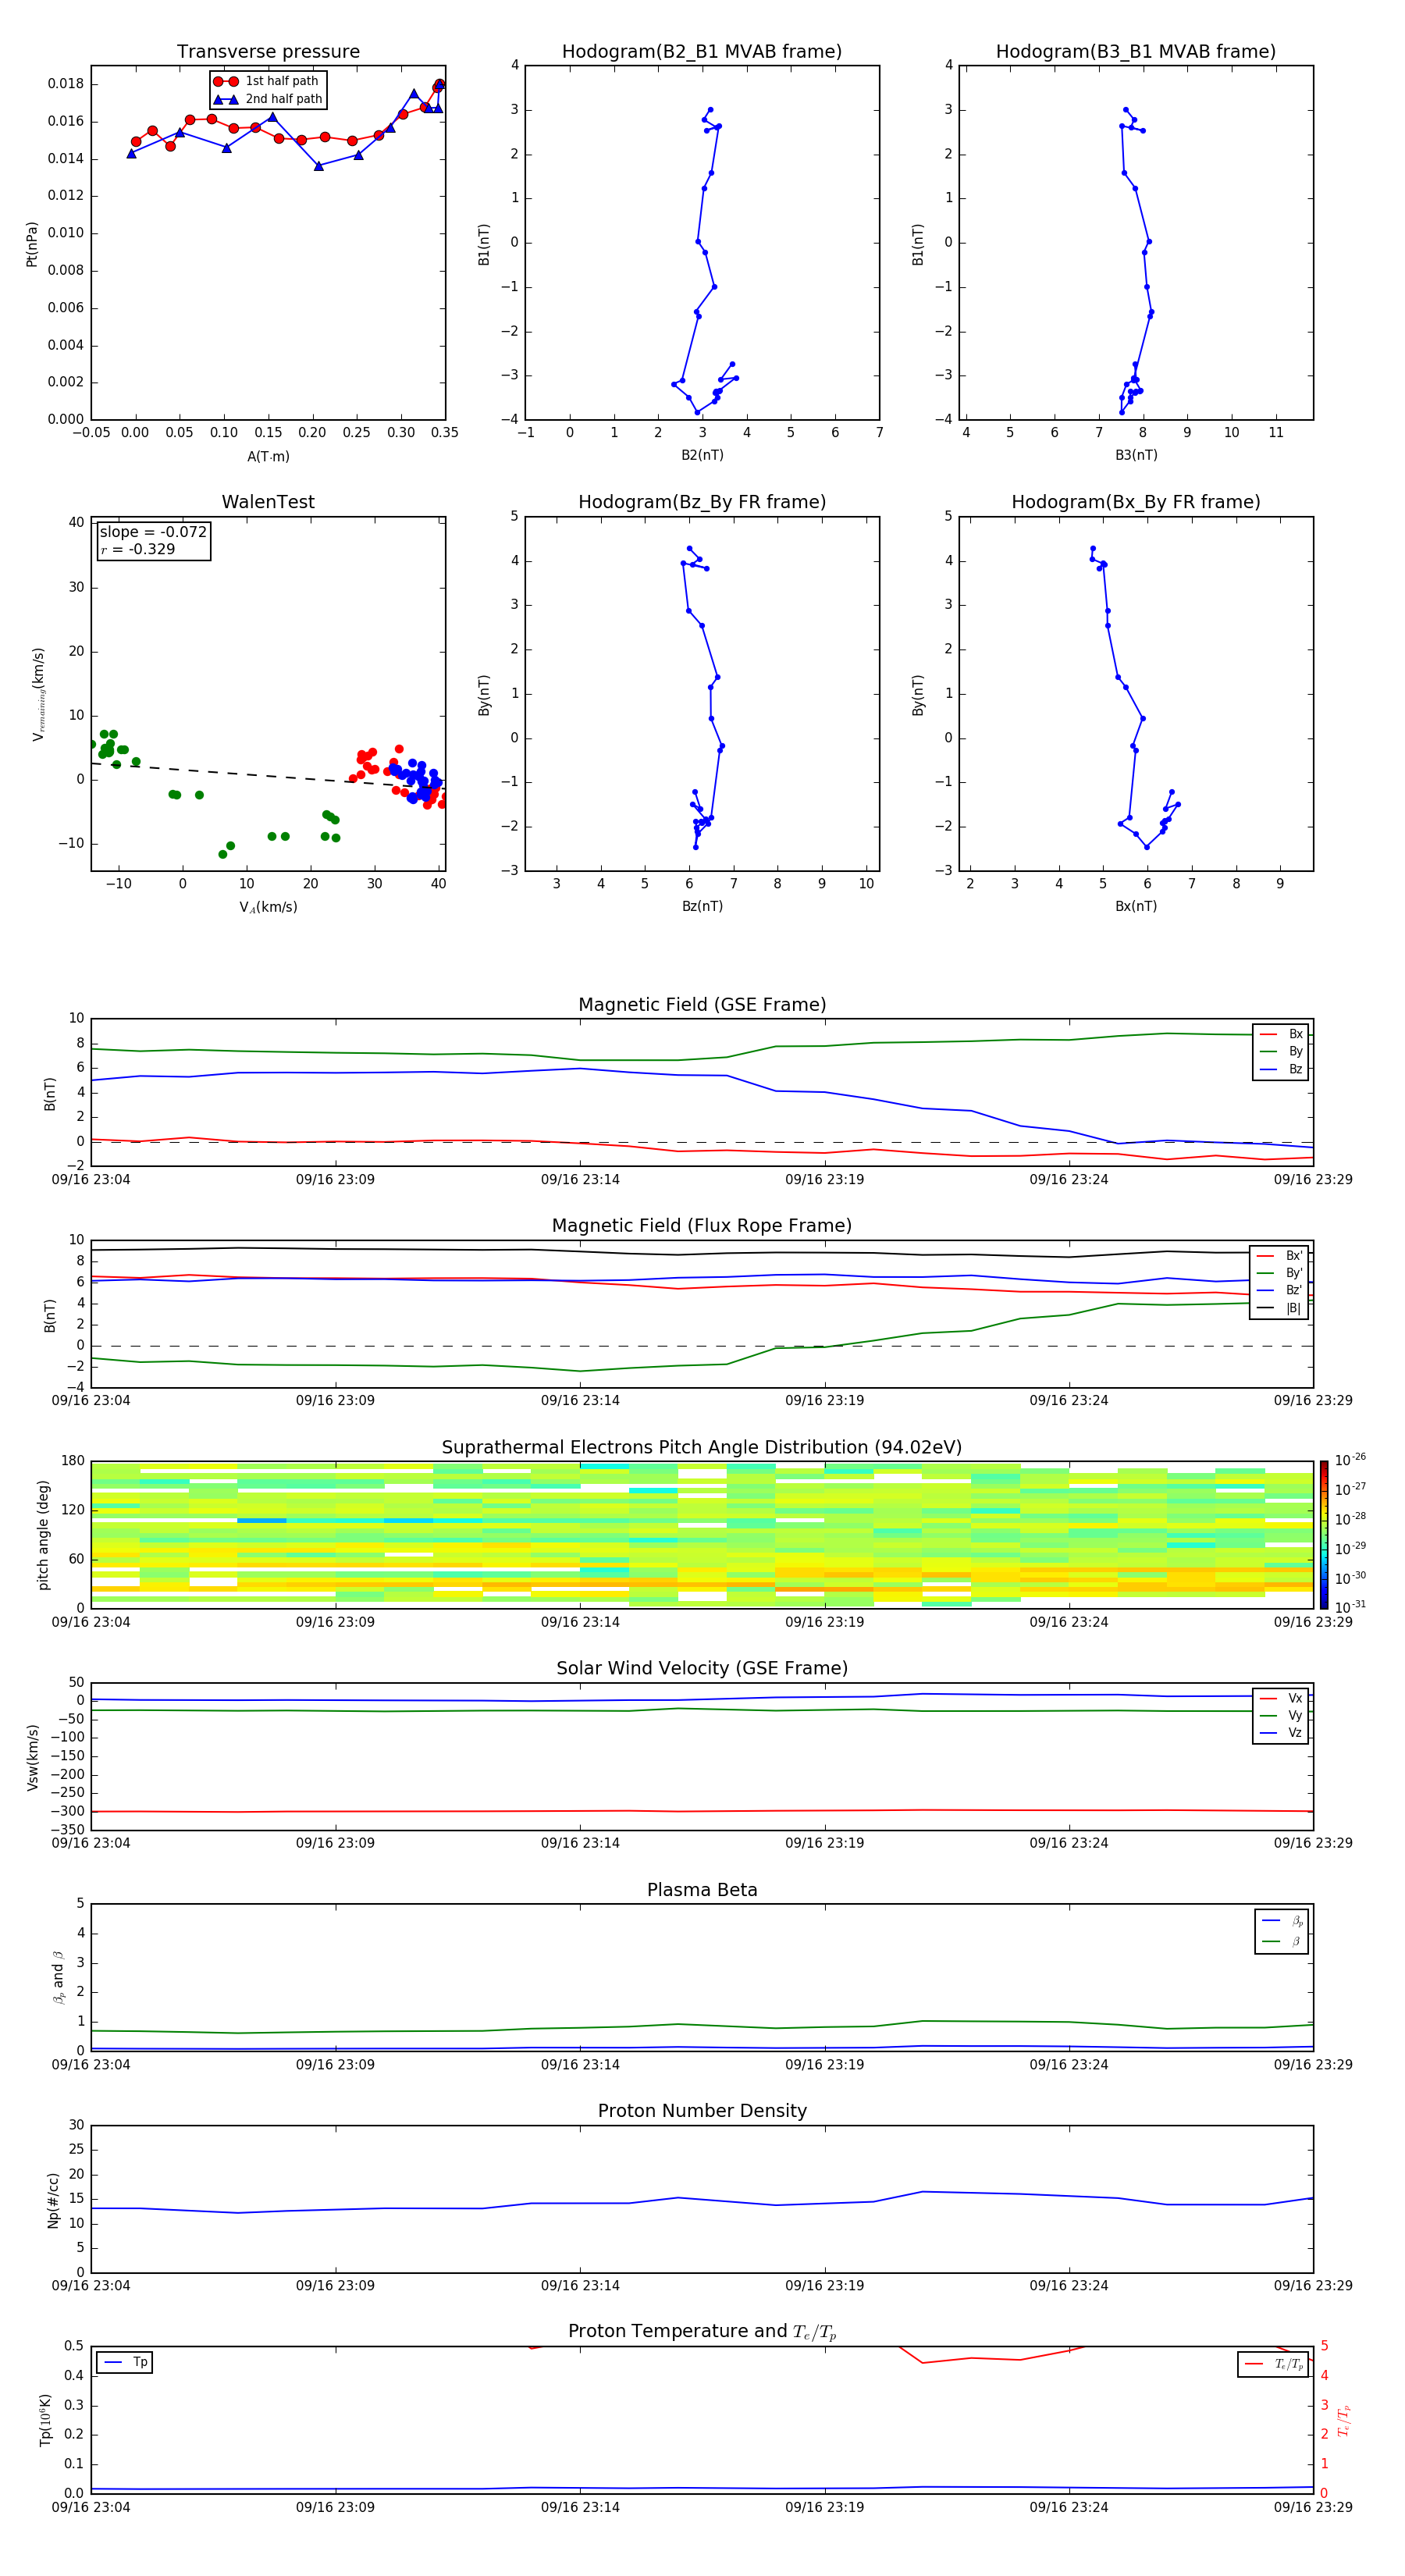This screenshot has height=2576, width=1405.
Task: Click the 'A(T·m)' x-axis label
Action: (268, 456)
